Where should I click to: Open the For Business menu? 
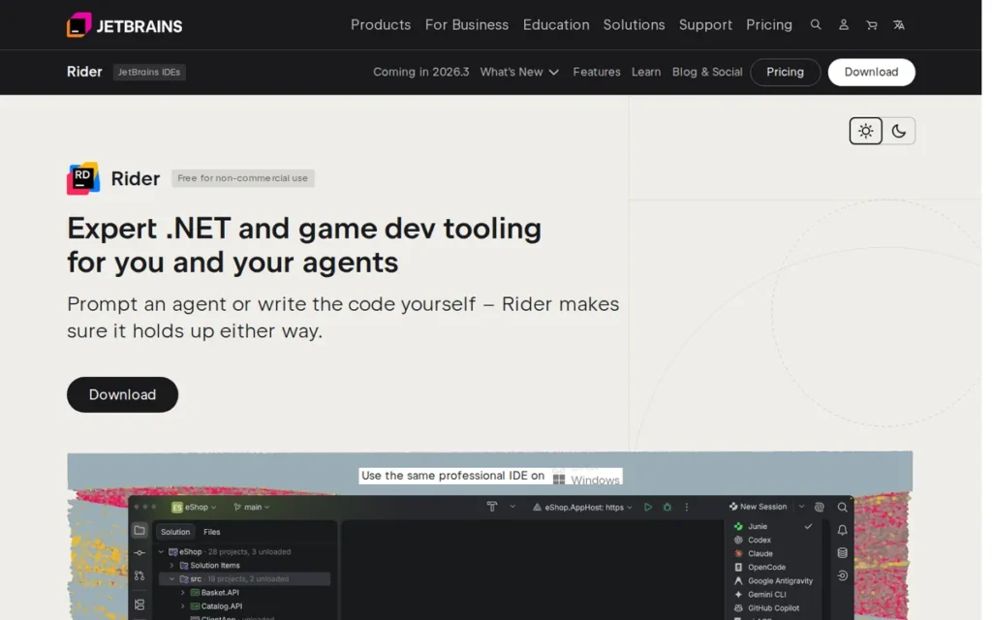point(467,24)
